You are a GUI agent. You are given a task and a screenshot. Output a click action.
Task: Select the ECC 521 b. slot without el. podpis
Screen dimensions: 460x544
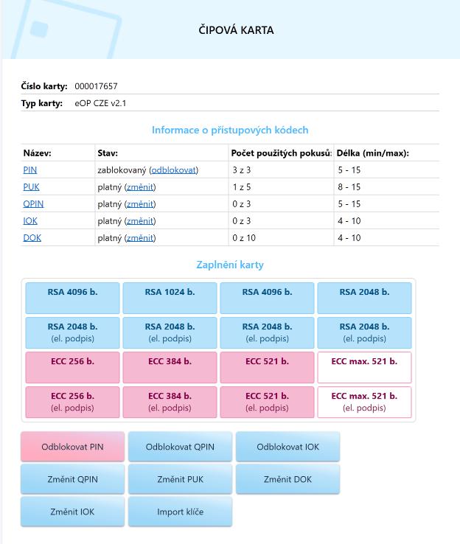[x=267, y=367]
